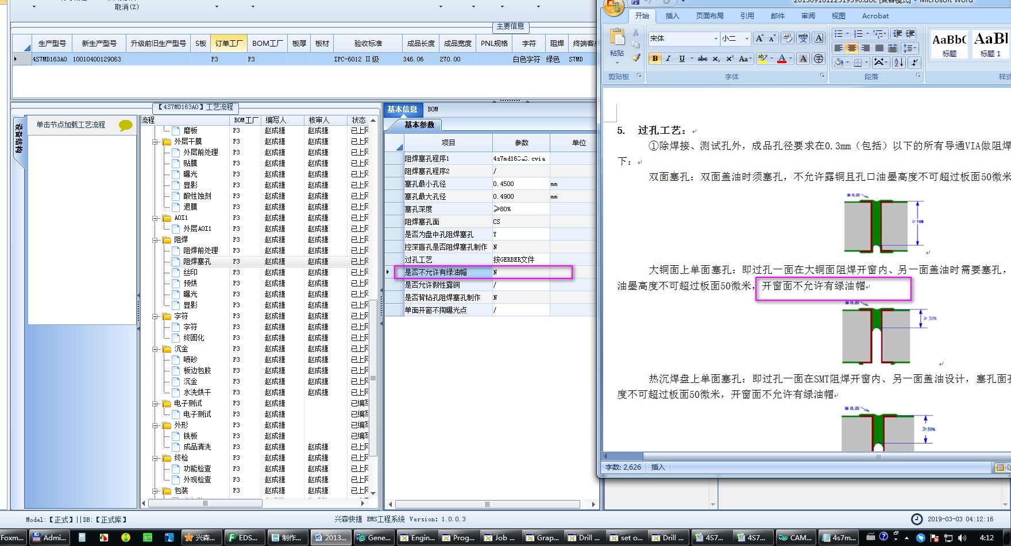Click the yellow chat bubble icon

click(125, 125)
